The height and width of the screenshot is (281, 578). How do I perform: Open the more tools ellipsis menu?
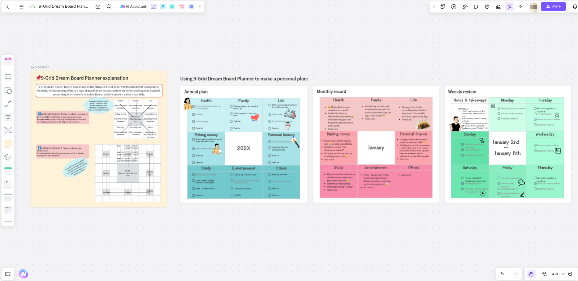pos(8,222)
